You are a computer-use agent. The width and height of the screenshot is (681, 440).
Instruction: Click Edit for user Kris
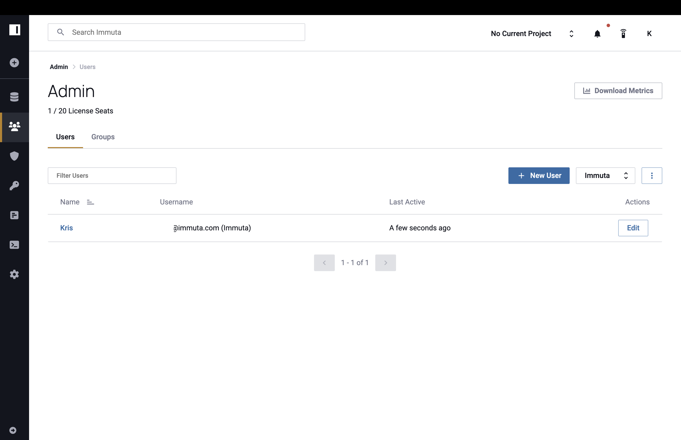(x=633, y=228)
